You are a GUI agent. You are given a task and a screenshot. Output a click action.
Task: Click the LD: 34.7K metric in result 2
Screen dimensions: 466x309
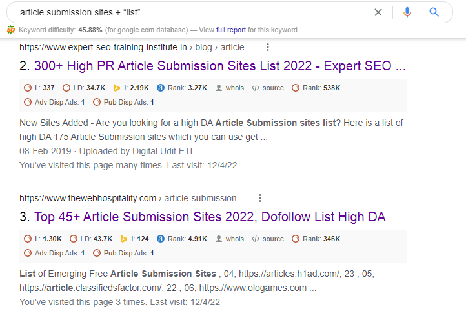pyautogui.click(x=84, y=88)
